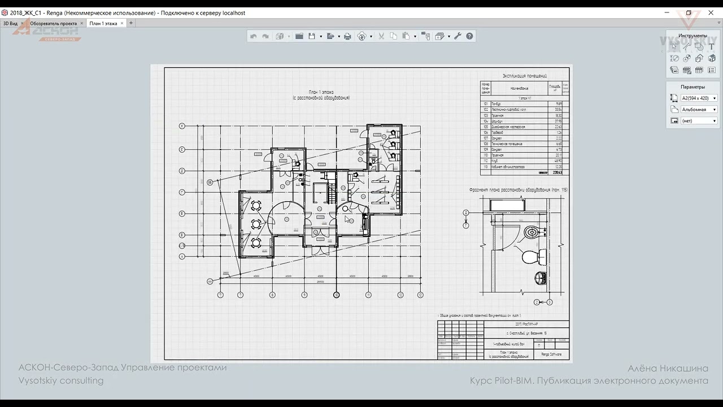Select the Hatch fill tool
The height and width of the screenshot is (407, 723).
pyautogui.click(x=699, y=46)
